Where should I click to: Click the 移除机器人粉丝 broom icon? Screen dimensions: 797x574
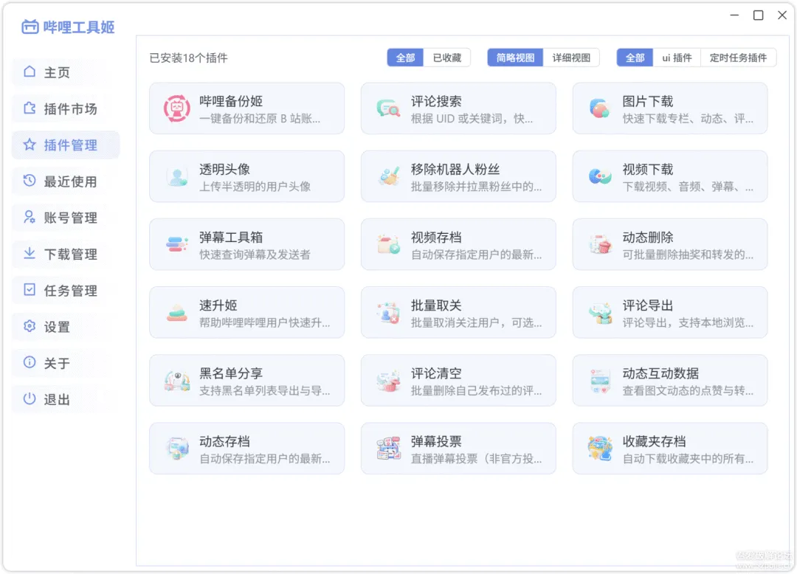389,176
